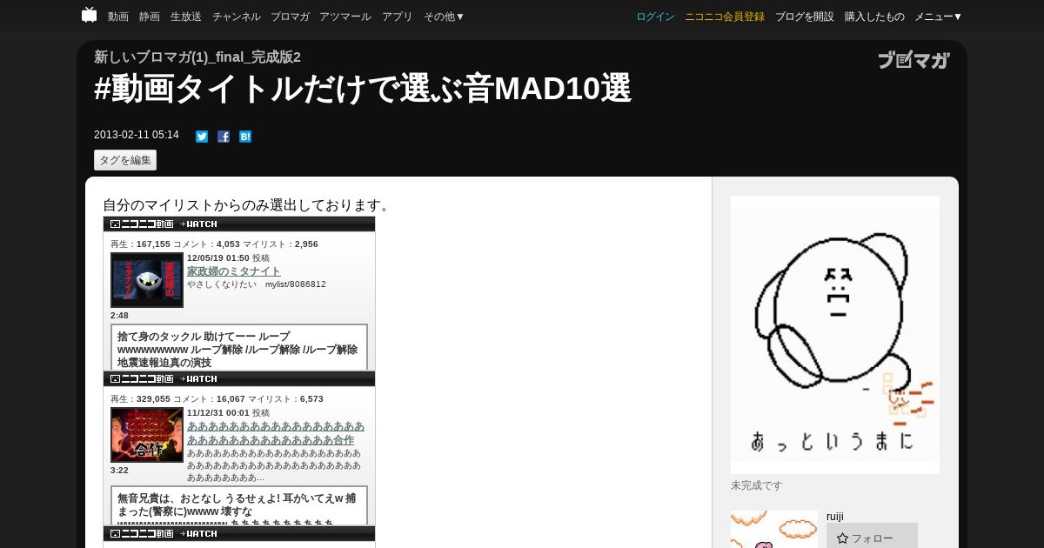The width and height of the screenshot is (1044, 548).
Task: Click the ニコニコ会員登録 link
Action: pos(725,17)
